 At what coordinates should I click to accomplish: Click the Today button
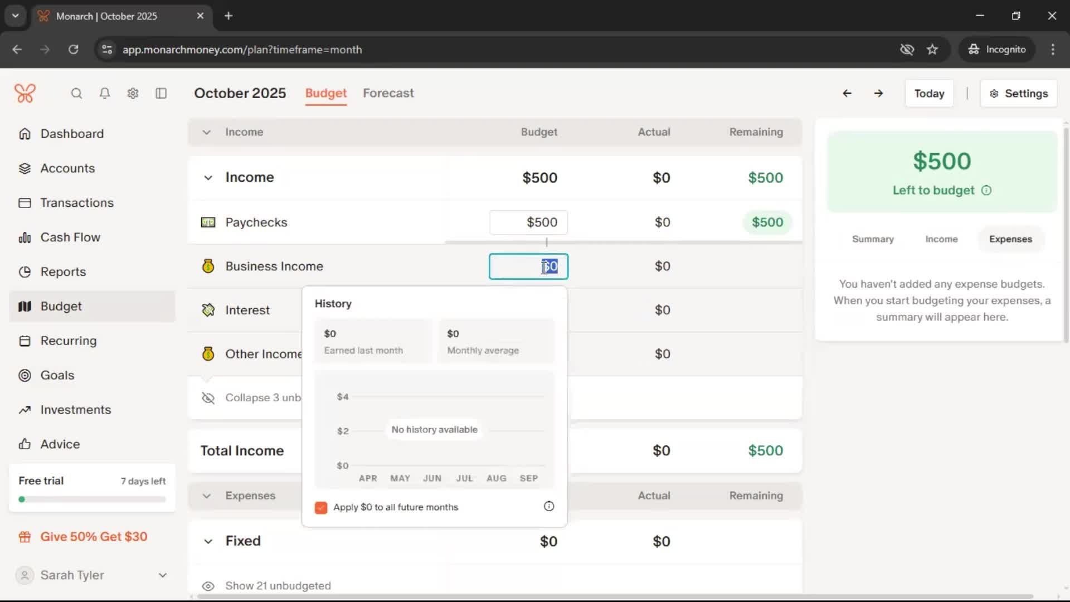pos(928,94)
